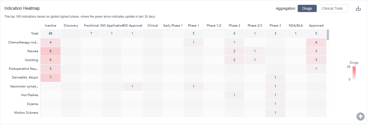Click the Vasomotor symptoms row label
The width and height of the screenshot is (368, 126).
(25, 86)
